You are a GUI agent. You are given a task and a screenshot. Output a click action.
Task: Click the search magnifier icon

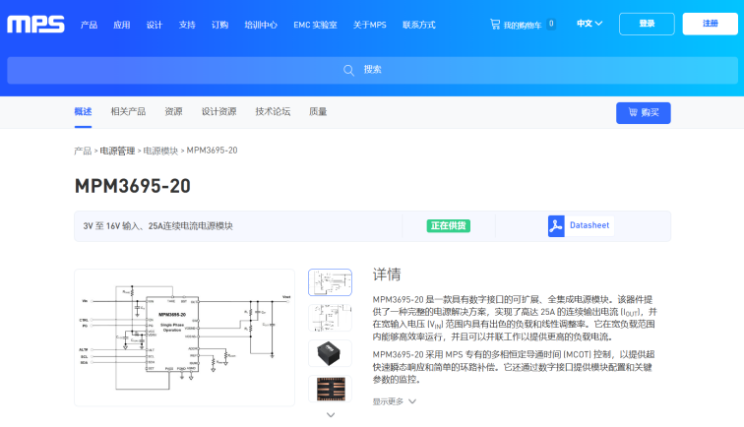pyautogui.click(x=348, y=70)
